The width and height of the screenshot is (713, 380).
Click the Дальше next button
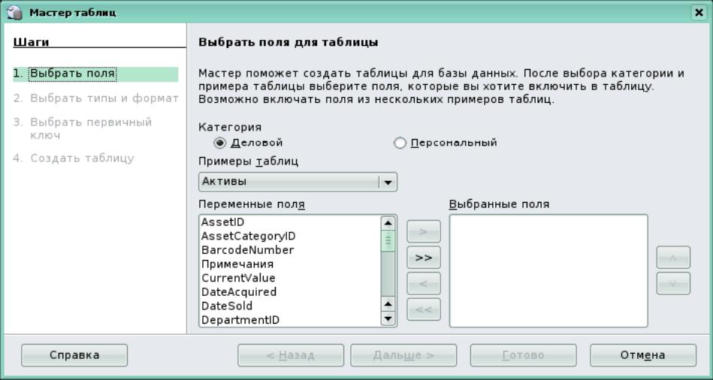pyautogui.click(x=403, y=355)
